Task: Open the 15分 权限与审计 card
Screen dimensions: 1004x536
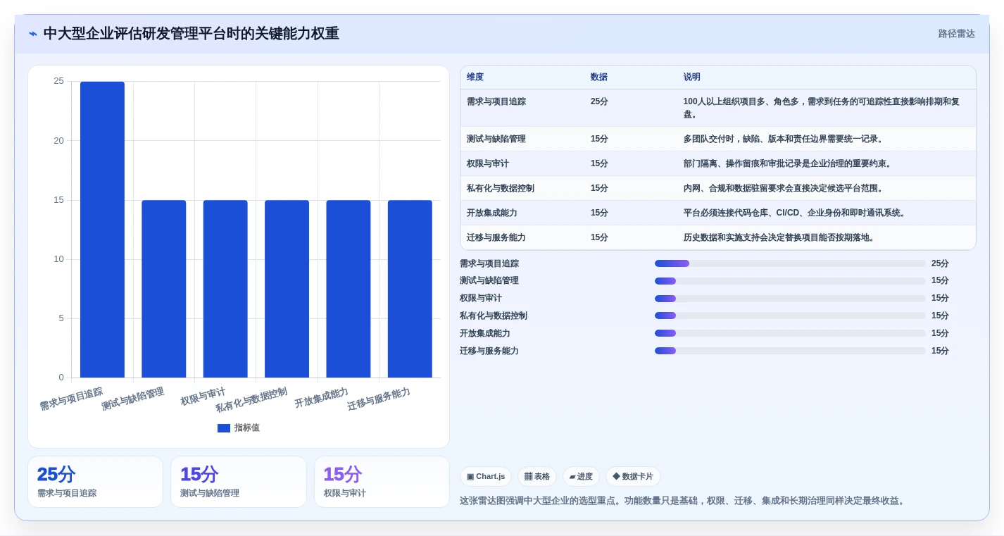Action: [382, 482]
